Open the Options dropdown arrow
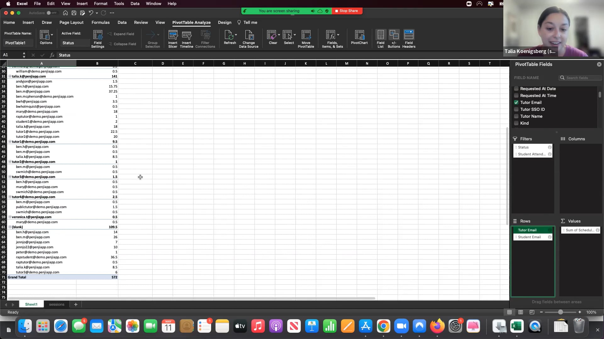 [52, 35]
